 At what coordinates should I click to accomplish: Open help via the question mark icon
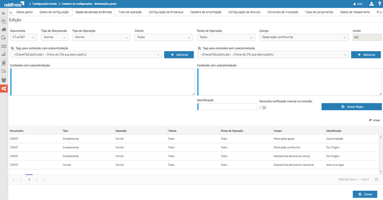coord(379,4)
